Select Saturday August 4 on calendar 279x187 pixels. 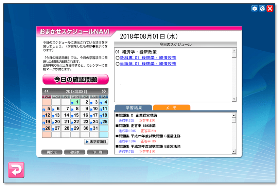104,102
